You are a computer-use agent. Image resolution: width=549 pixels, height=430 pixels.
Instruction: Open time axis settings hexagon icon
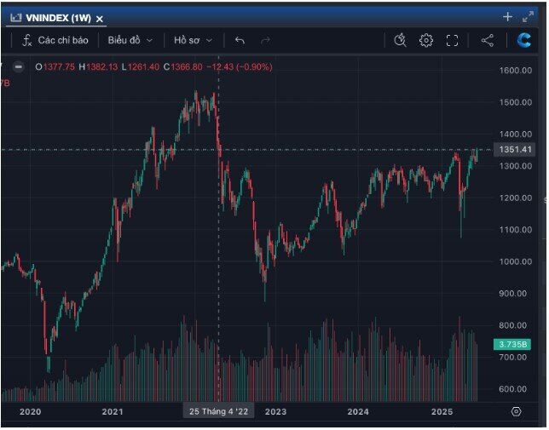point(516,412)
